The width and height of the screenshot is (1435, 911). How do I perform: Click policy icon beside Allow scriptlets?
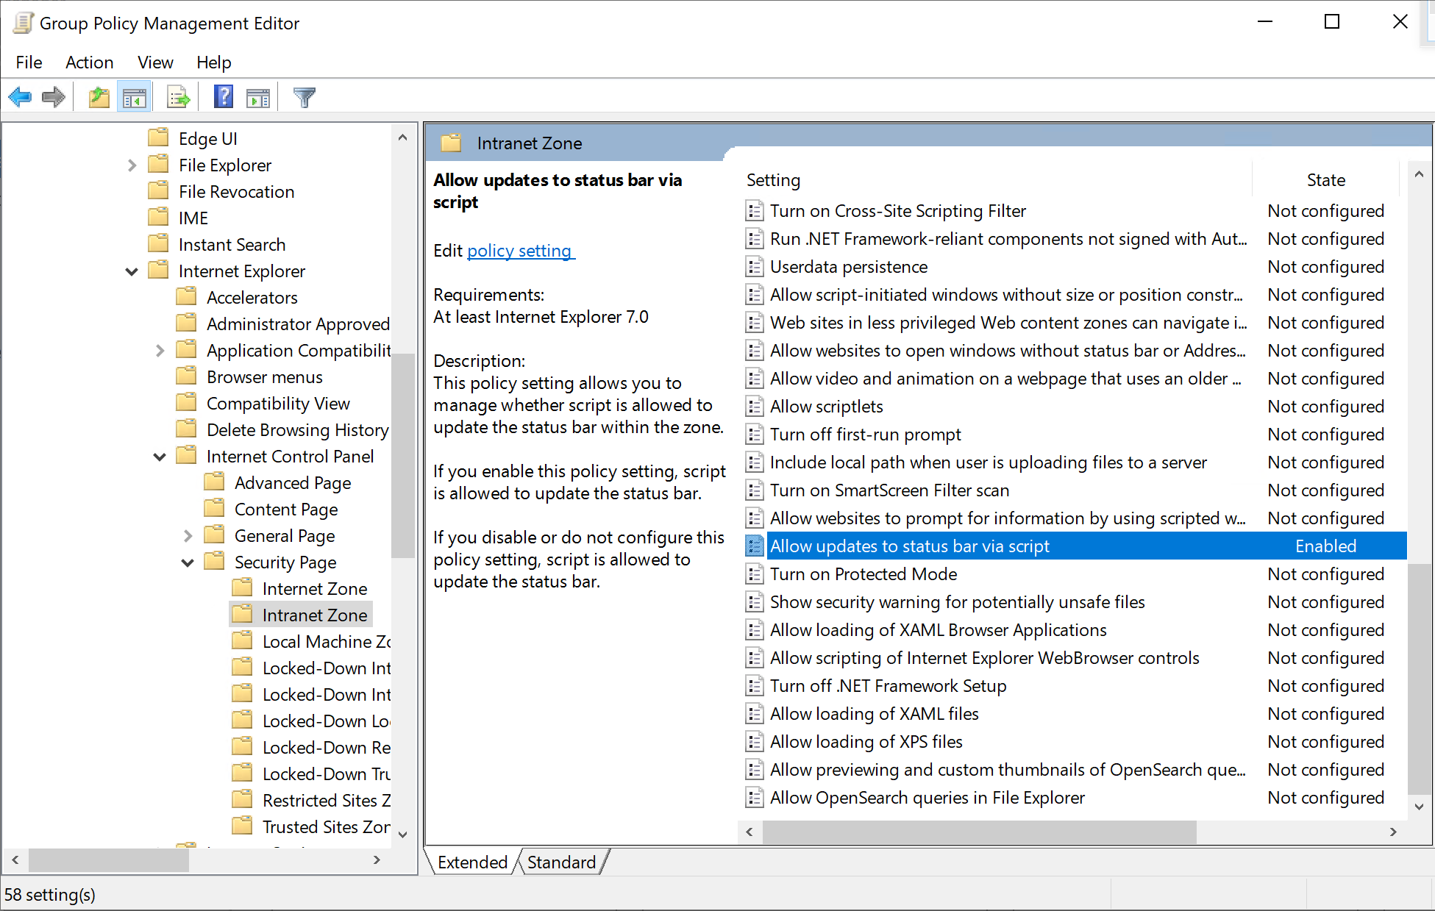pyautogui.click(x=754, y=407)
